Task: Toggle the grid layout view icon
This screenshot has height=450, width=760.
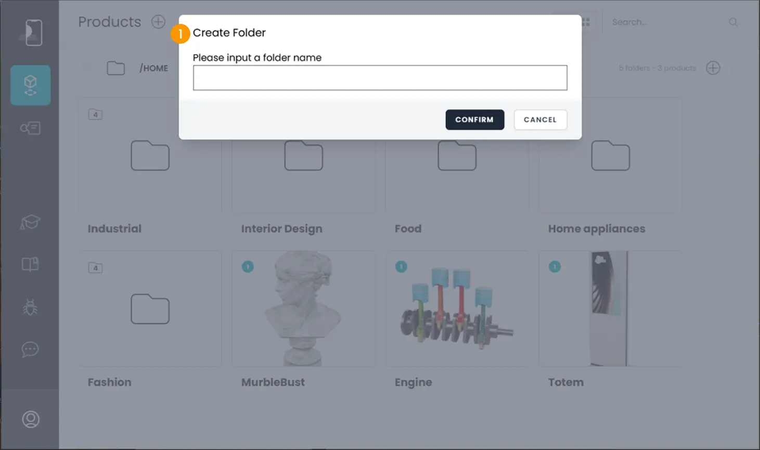Action: (x=586, y=22)
